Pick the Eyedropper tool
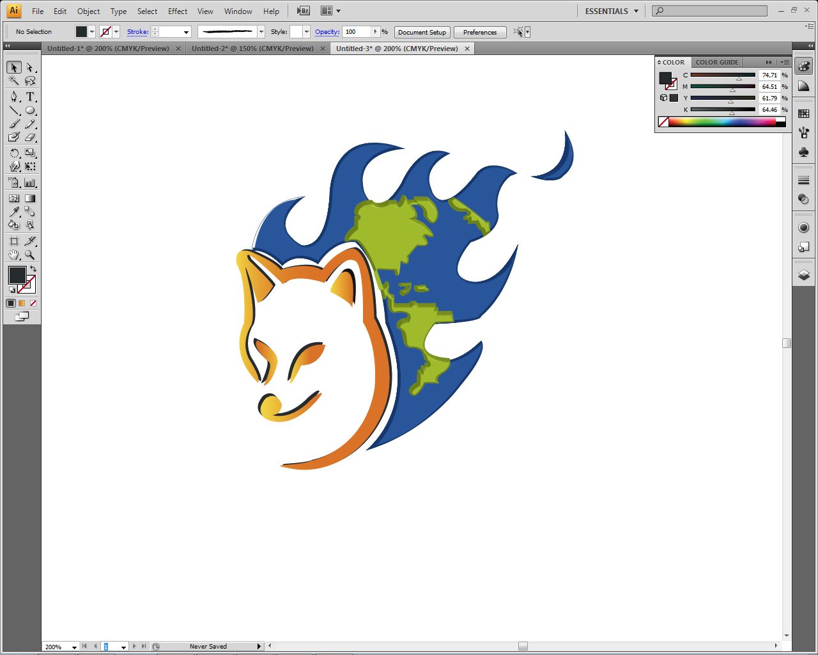Viewport: 818px width, 655px height. tap(13, 211)
